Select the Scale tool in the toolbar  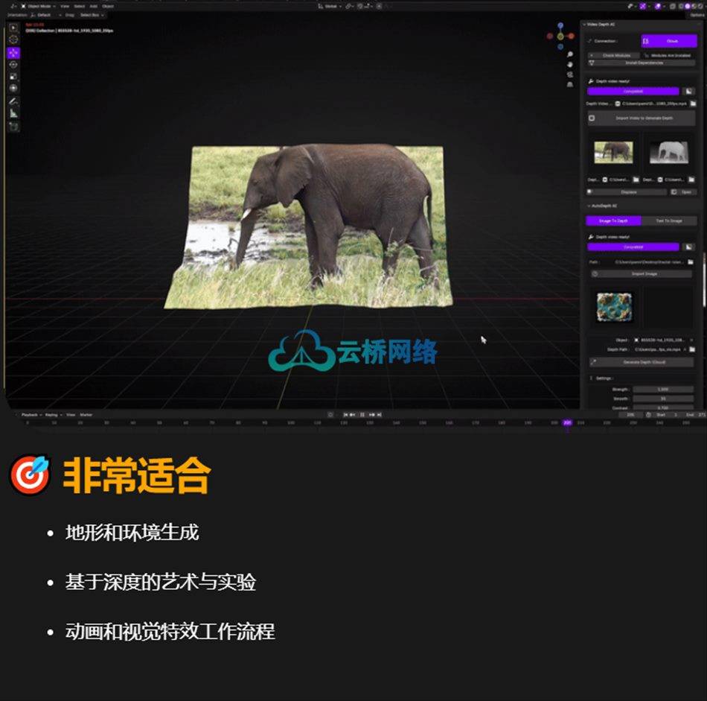[13, 76]
